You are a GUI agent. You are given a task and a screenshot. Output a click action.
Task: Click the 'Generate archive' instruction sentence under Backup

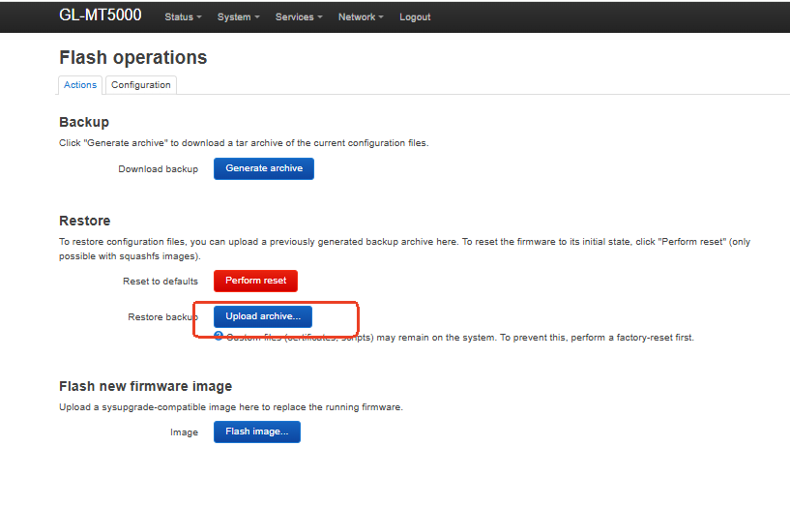click(244, 143)
